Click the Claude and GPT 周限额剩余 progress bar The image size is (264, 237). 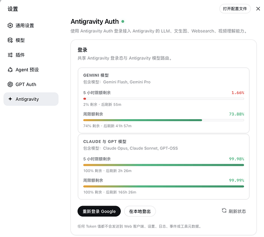[164, 186]
